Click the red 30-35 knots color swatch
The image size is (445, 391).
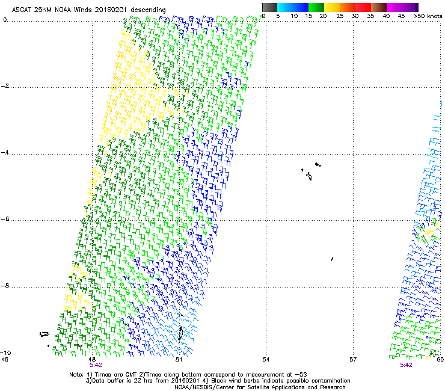[x=363, y=7]
